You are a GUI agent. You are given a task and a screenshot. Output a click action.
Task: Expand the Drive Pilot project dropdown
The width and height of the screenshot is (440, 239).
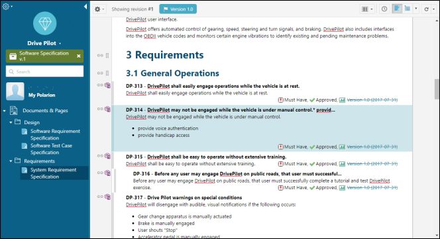tap(60, 43)
